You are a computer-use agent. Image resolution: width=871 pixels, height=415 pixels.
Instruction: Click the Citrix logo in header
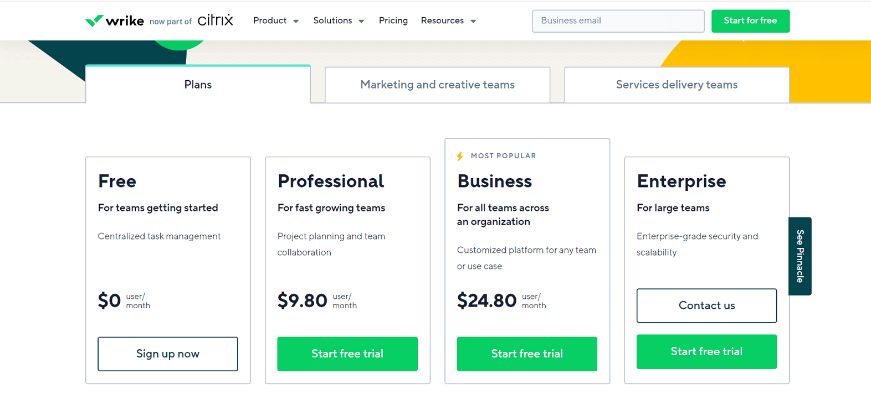(216, 20)
